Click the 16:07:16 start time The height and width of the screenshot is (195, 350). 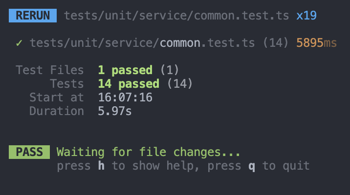click(x=125, y=97)
